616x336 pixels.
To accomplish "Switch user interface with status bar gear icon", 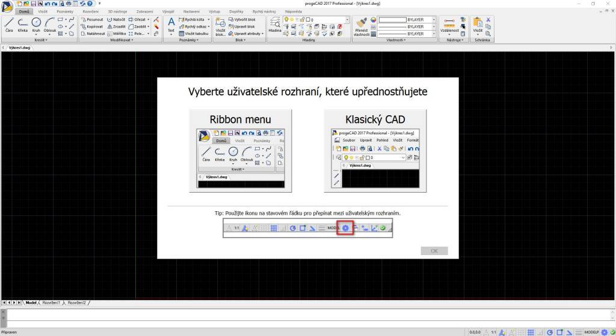I will tap(604, 332).
